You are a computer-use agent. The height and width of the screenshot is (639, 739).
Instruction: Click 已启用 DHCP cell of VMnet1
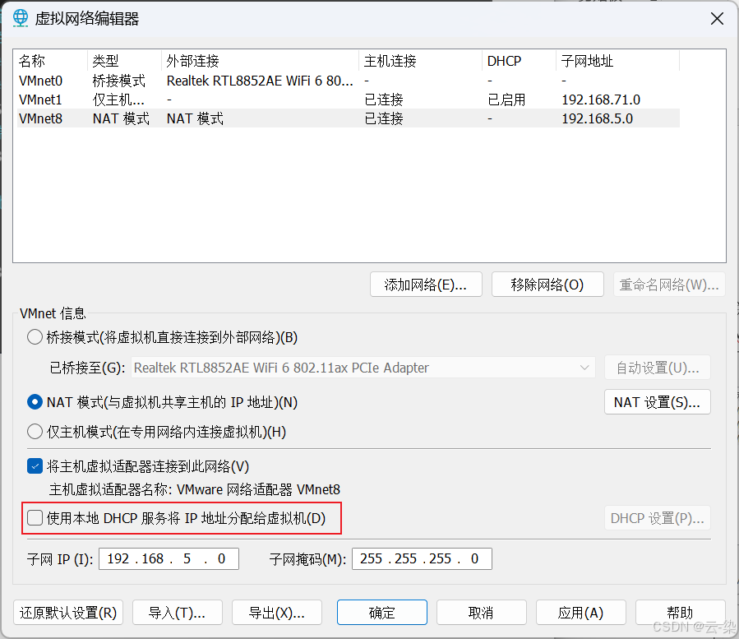[506, 100]
